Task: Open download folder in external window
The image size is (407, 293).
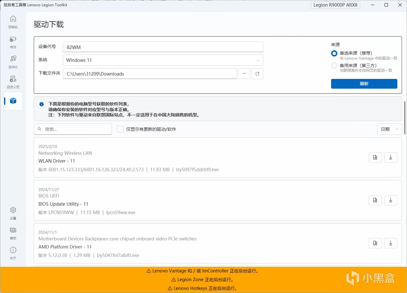Action: (257, 74)
